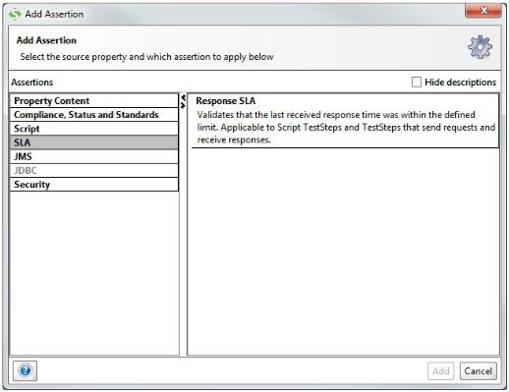Select the SLA assertion category
Screen dimensions: 509x392
click(x=94, y=142)
